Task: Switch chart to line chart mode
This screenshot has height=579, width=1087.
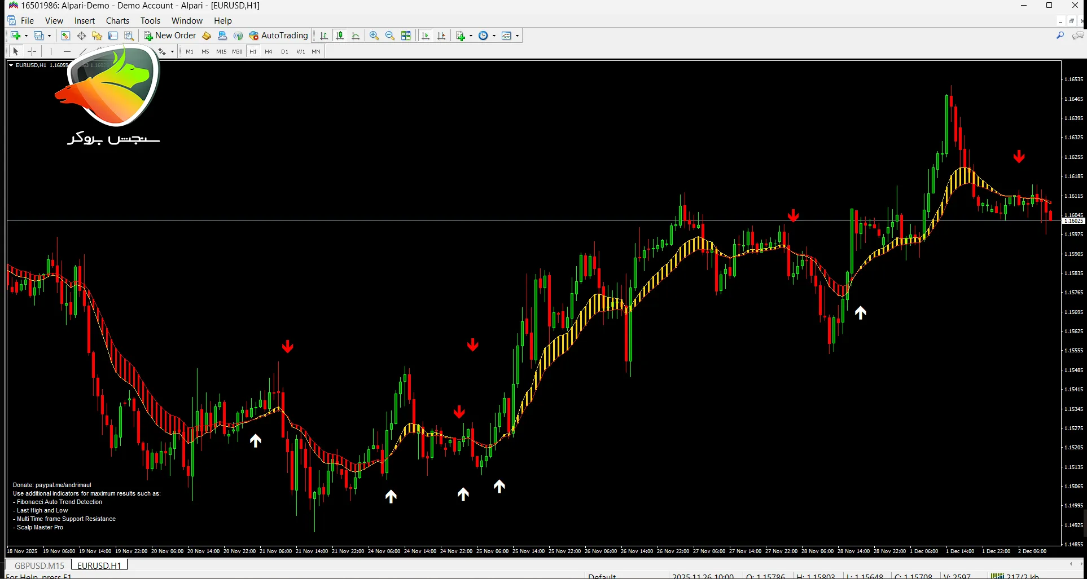Action: [x=356, y=36]
